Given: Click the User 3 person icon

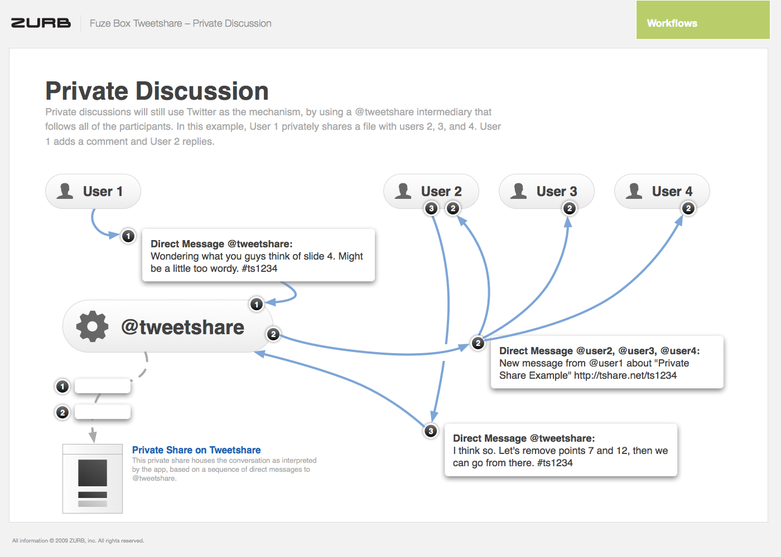Looking at the screenshot, I should [519, 191].
